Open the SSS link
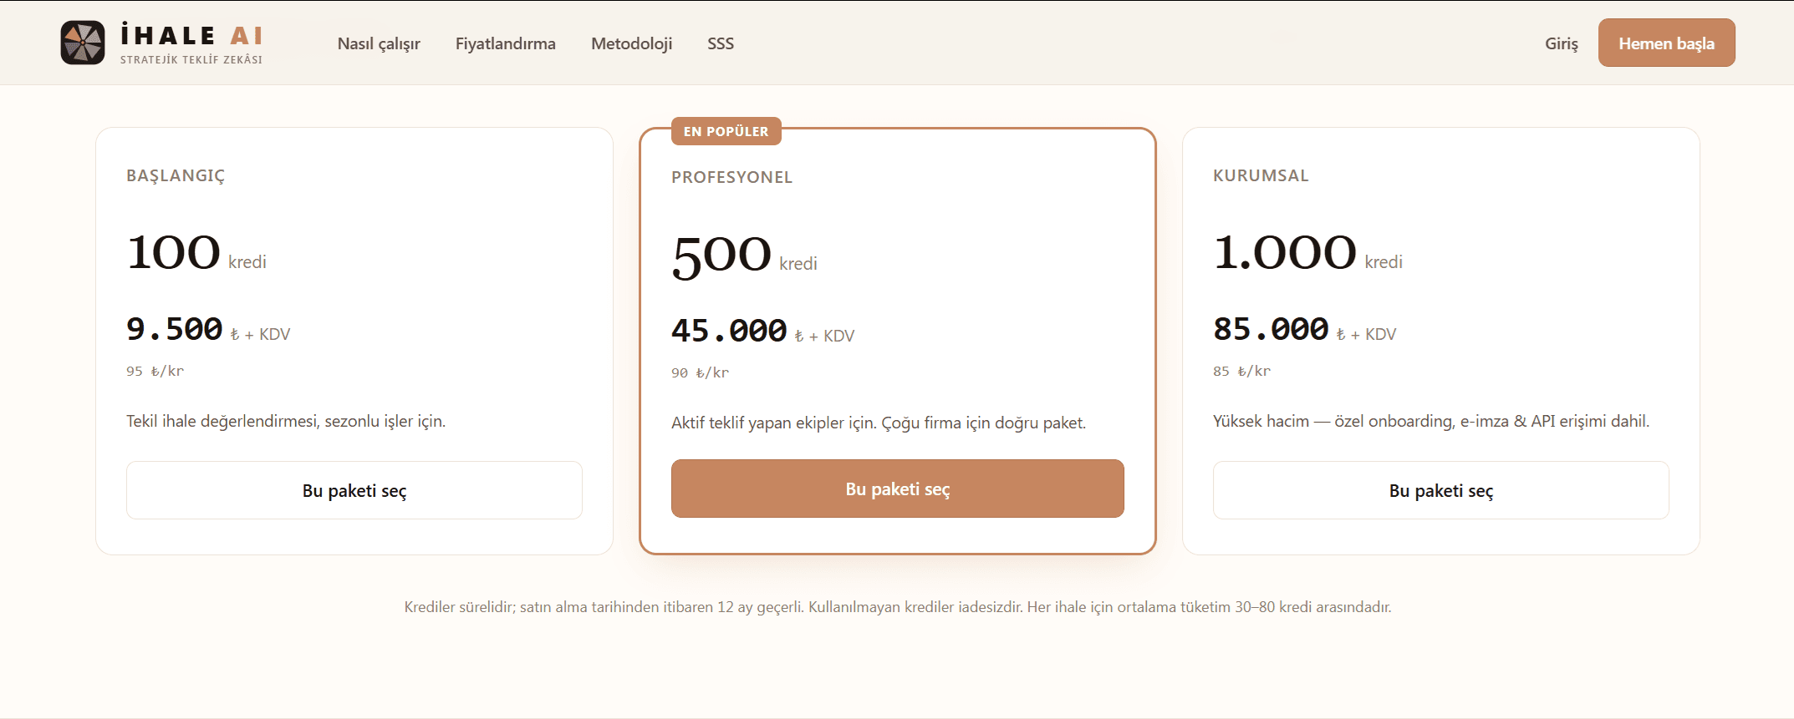This screenshot has width=1794, height=719. [x=721, y=43]
